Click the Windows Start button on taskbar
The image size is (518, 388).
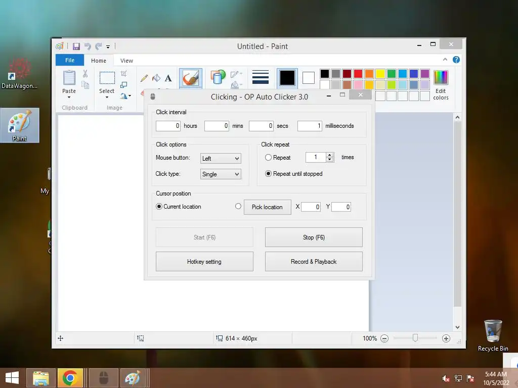tap(12, 378)
